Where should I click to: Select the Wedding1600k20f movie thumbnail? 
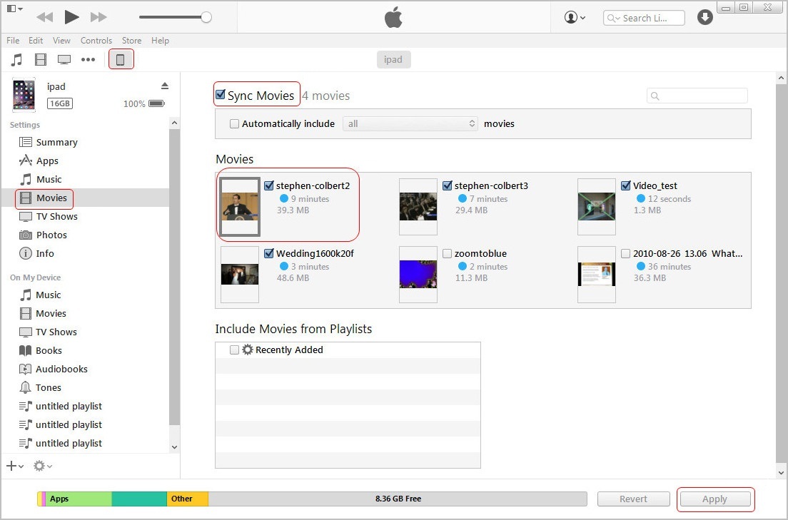click(239, 275)
